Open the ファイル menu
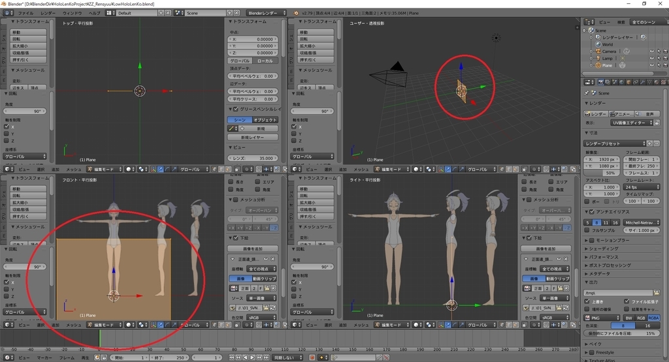 coord(25,13)
